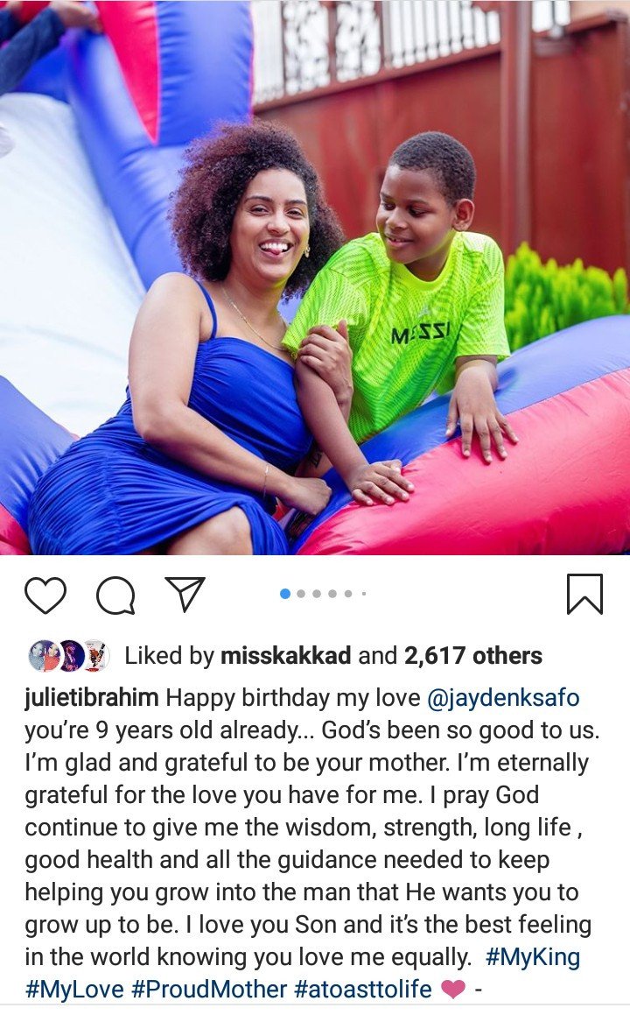Open the third liker avatar thumbnail
Screen dimensions: 630x1015
point(95,656)
